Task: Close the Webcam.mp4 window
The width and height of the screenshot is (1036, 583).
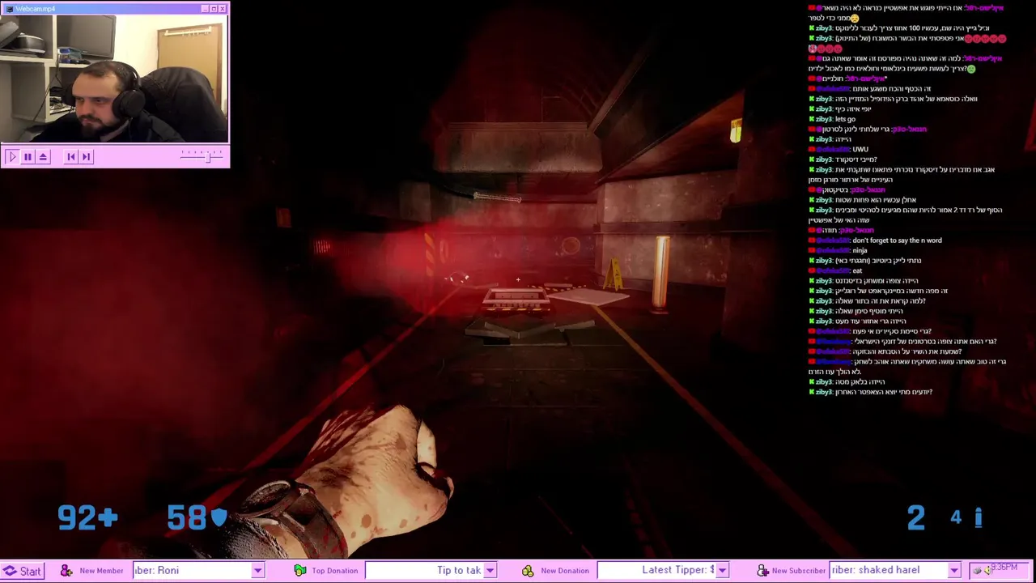Action: (x=223, y=9)
